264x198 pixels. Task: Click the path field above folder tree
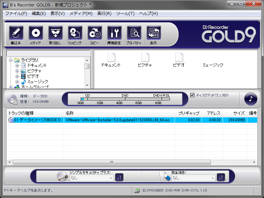pyautogui.click(x=48, y=53)
